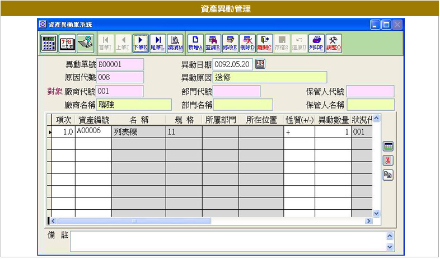Click the help question mark icon
The height and width of the screenshot is (259, 440).
point(85,43)
